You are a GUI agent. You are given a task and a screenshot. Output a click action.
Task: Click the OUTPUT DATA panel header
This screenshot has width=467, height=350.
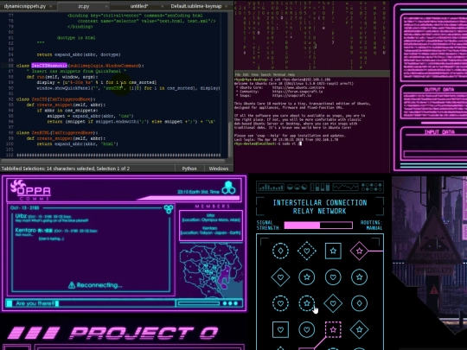coord(439,90)
